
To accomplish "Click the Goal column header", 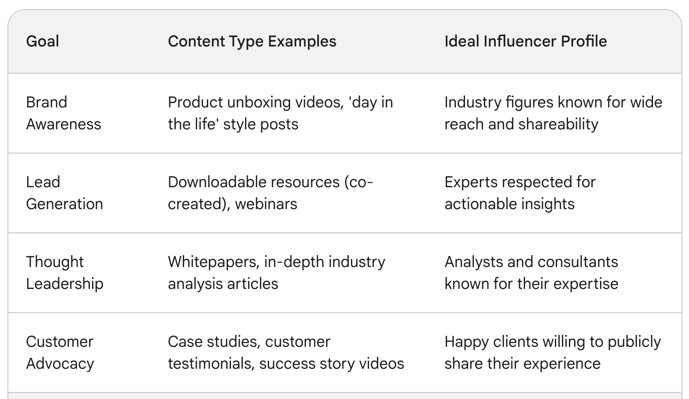I will coord(43,41).
